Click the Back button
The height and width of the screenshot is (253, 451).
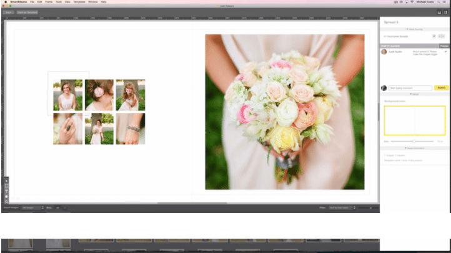[8, 12]
